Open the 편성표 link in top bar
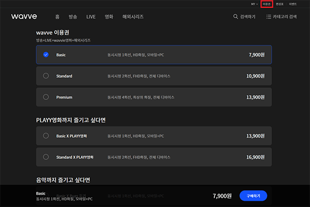Viewport: 310px width, 207px height. (280, 4)
